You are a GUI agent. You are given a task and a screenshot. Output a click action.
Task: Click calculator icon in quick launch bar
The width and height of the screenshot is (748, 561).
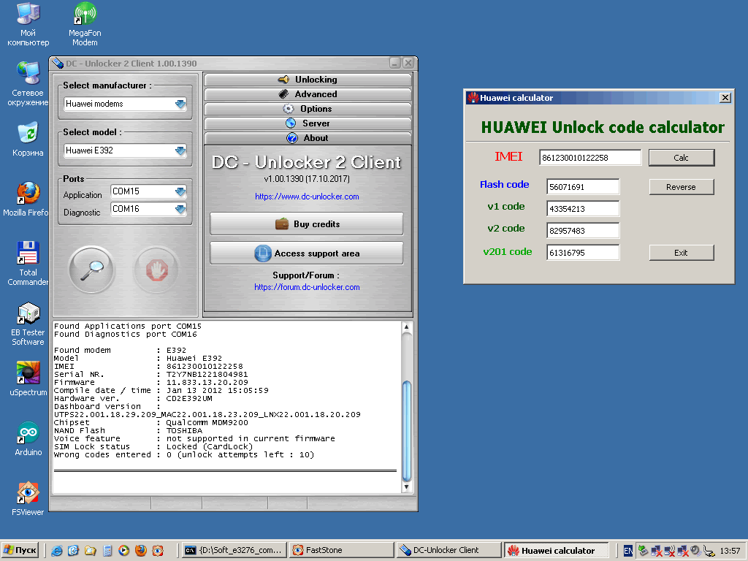(107, 551)
